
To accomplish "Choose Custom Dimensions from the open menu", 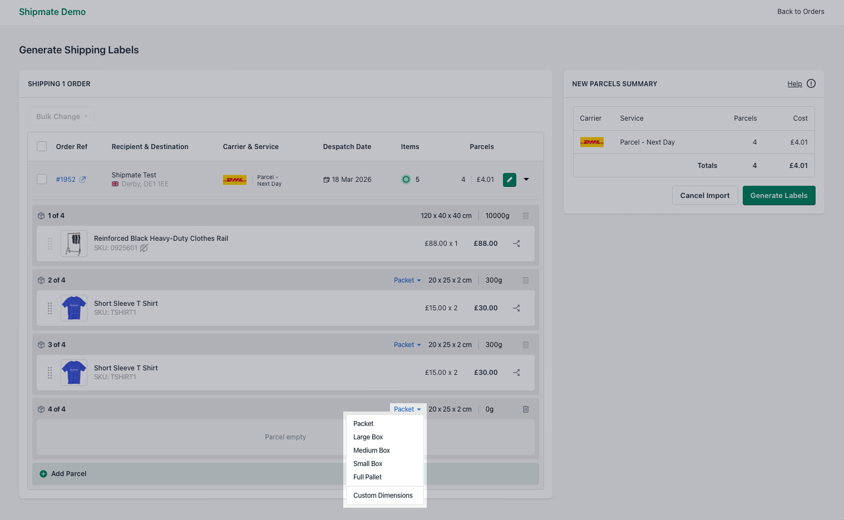I will (x=383, y=495).
